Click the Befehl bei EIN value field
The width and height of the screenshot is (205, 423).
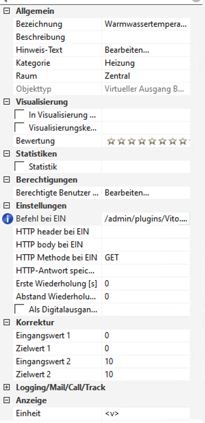146,219
